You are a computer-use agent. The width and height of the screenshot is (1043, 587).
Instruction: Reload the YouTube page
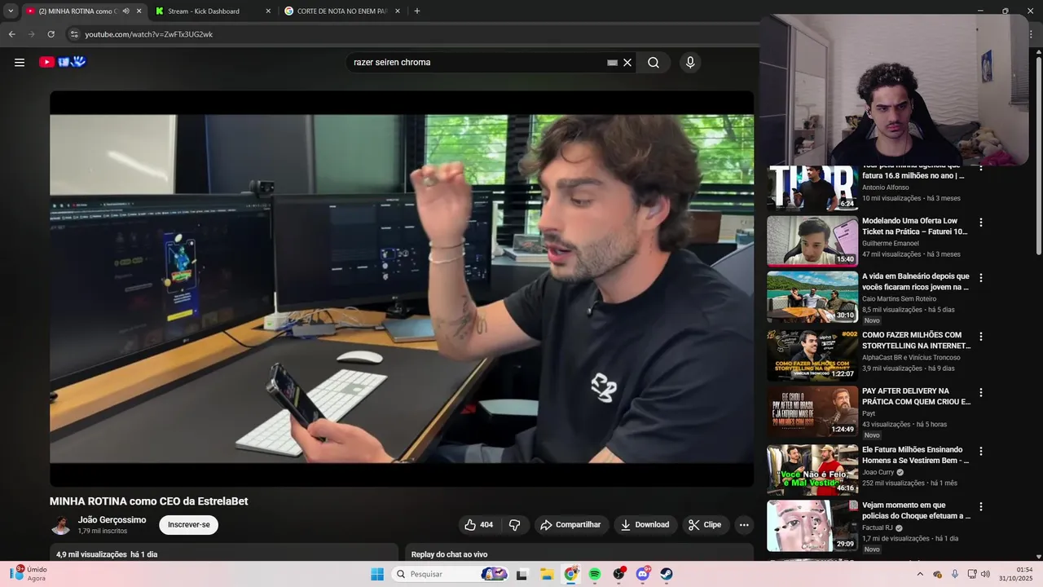[51, 34]
